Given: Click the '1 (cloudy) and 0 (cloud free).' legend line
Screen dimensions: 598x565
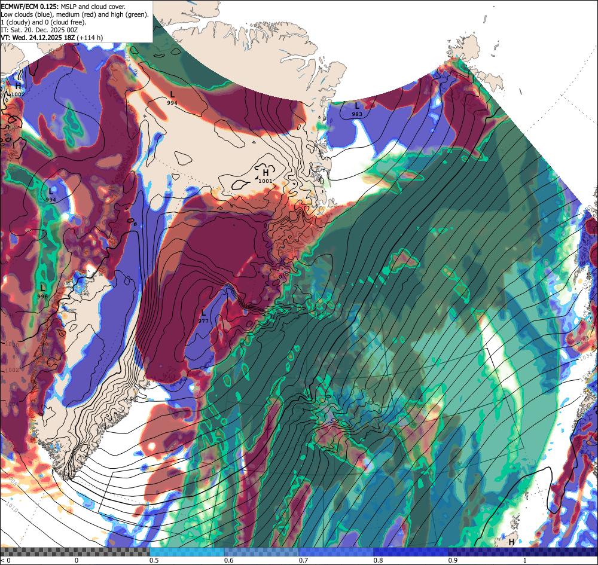Looking at the screenshot, I should 44,22.
